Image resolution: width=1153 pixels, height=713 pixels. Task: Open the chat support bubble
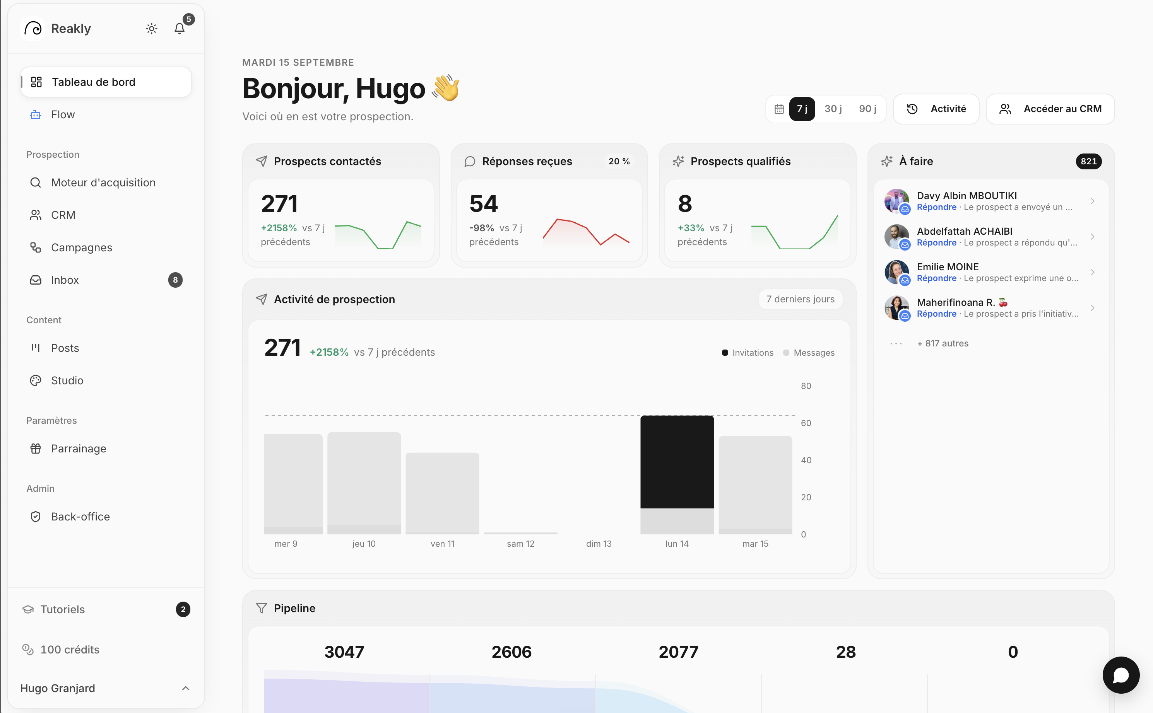click(x=1121, y=675)
